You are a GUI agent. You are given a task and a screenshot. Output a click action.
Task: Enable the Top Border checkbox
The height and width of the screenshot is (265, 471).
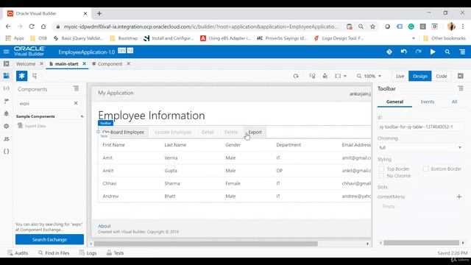(381, 169)
